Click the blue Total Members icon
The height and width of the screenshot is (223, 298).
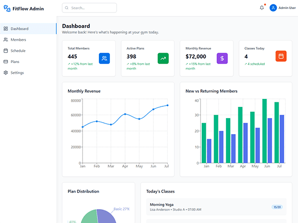(104, 58)
